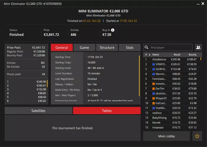This screenshot has height=147, width=207.
Task: Click okoloto... bounty €25.76
Action: point(193,93)
